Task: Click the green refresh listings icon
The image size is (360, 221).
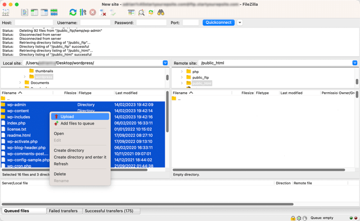Action: tap(73, 12)
